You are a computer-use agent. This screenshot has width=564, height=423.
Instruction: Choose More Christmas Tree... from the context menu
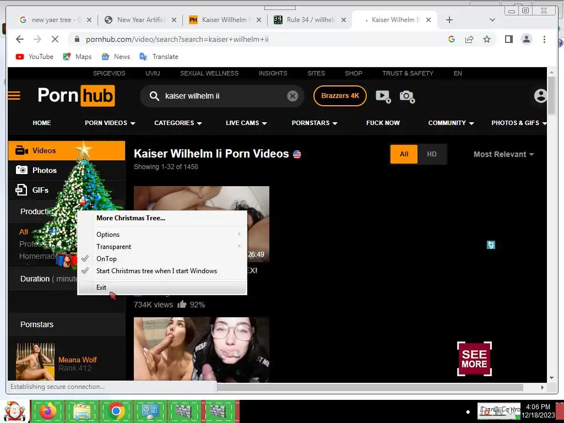click(x=131, y=218)
